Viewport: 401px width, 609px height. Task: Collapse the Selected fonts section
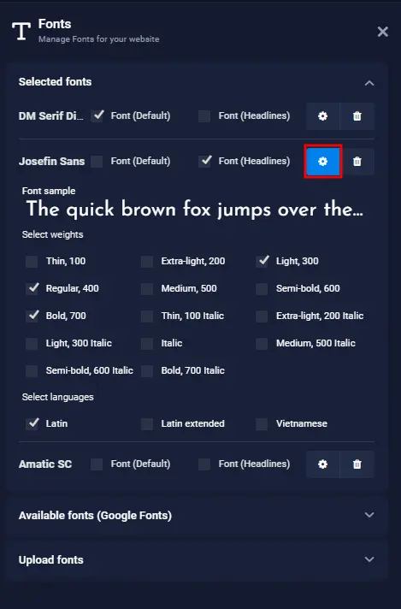point(369,83)
